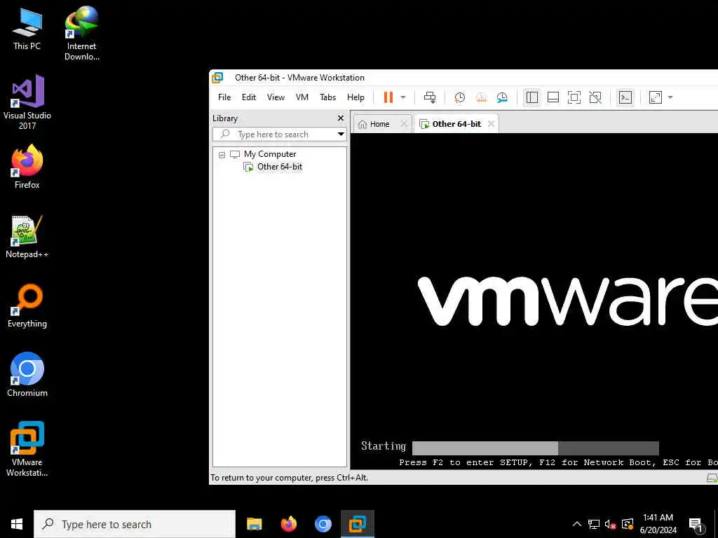718x538 pixels.
Task: Open the Windows Start menu
Action: (x=17, y=524)
